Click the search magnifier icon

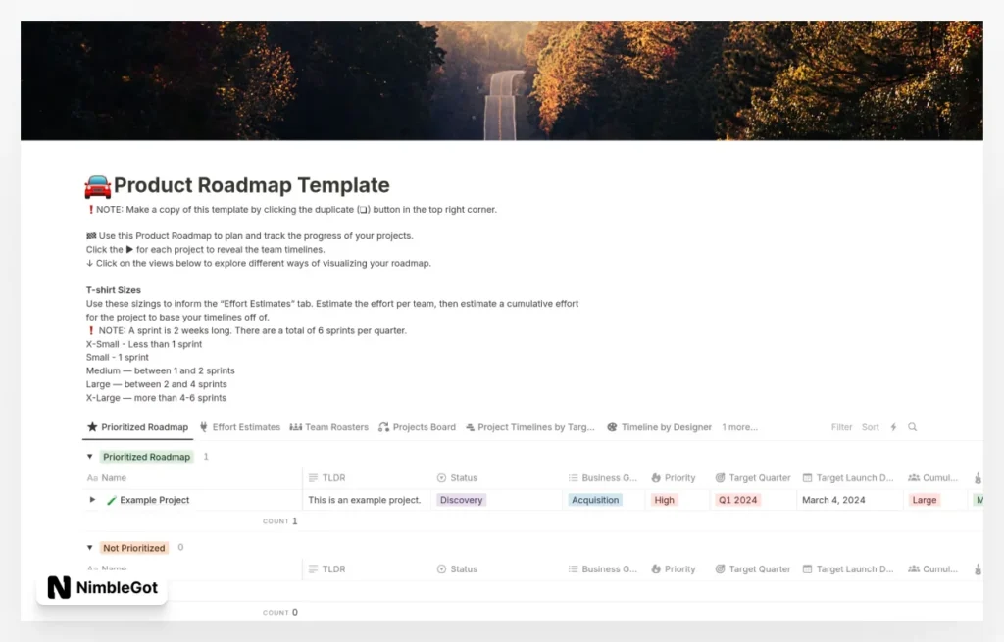pos(912,427)
